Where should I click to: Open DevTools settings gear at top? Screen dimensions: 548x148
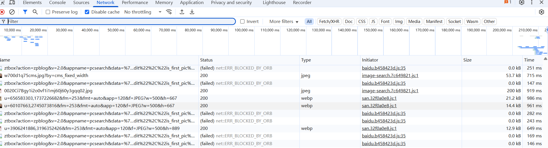pos(522,3)
